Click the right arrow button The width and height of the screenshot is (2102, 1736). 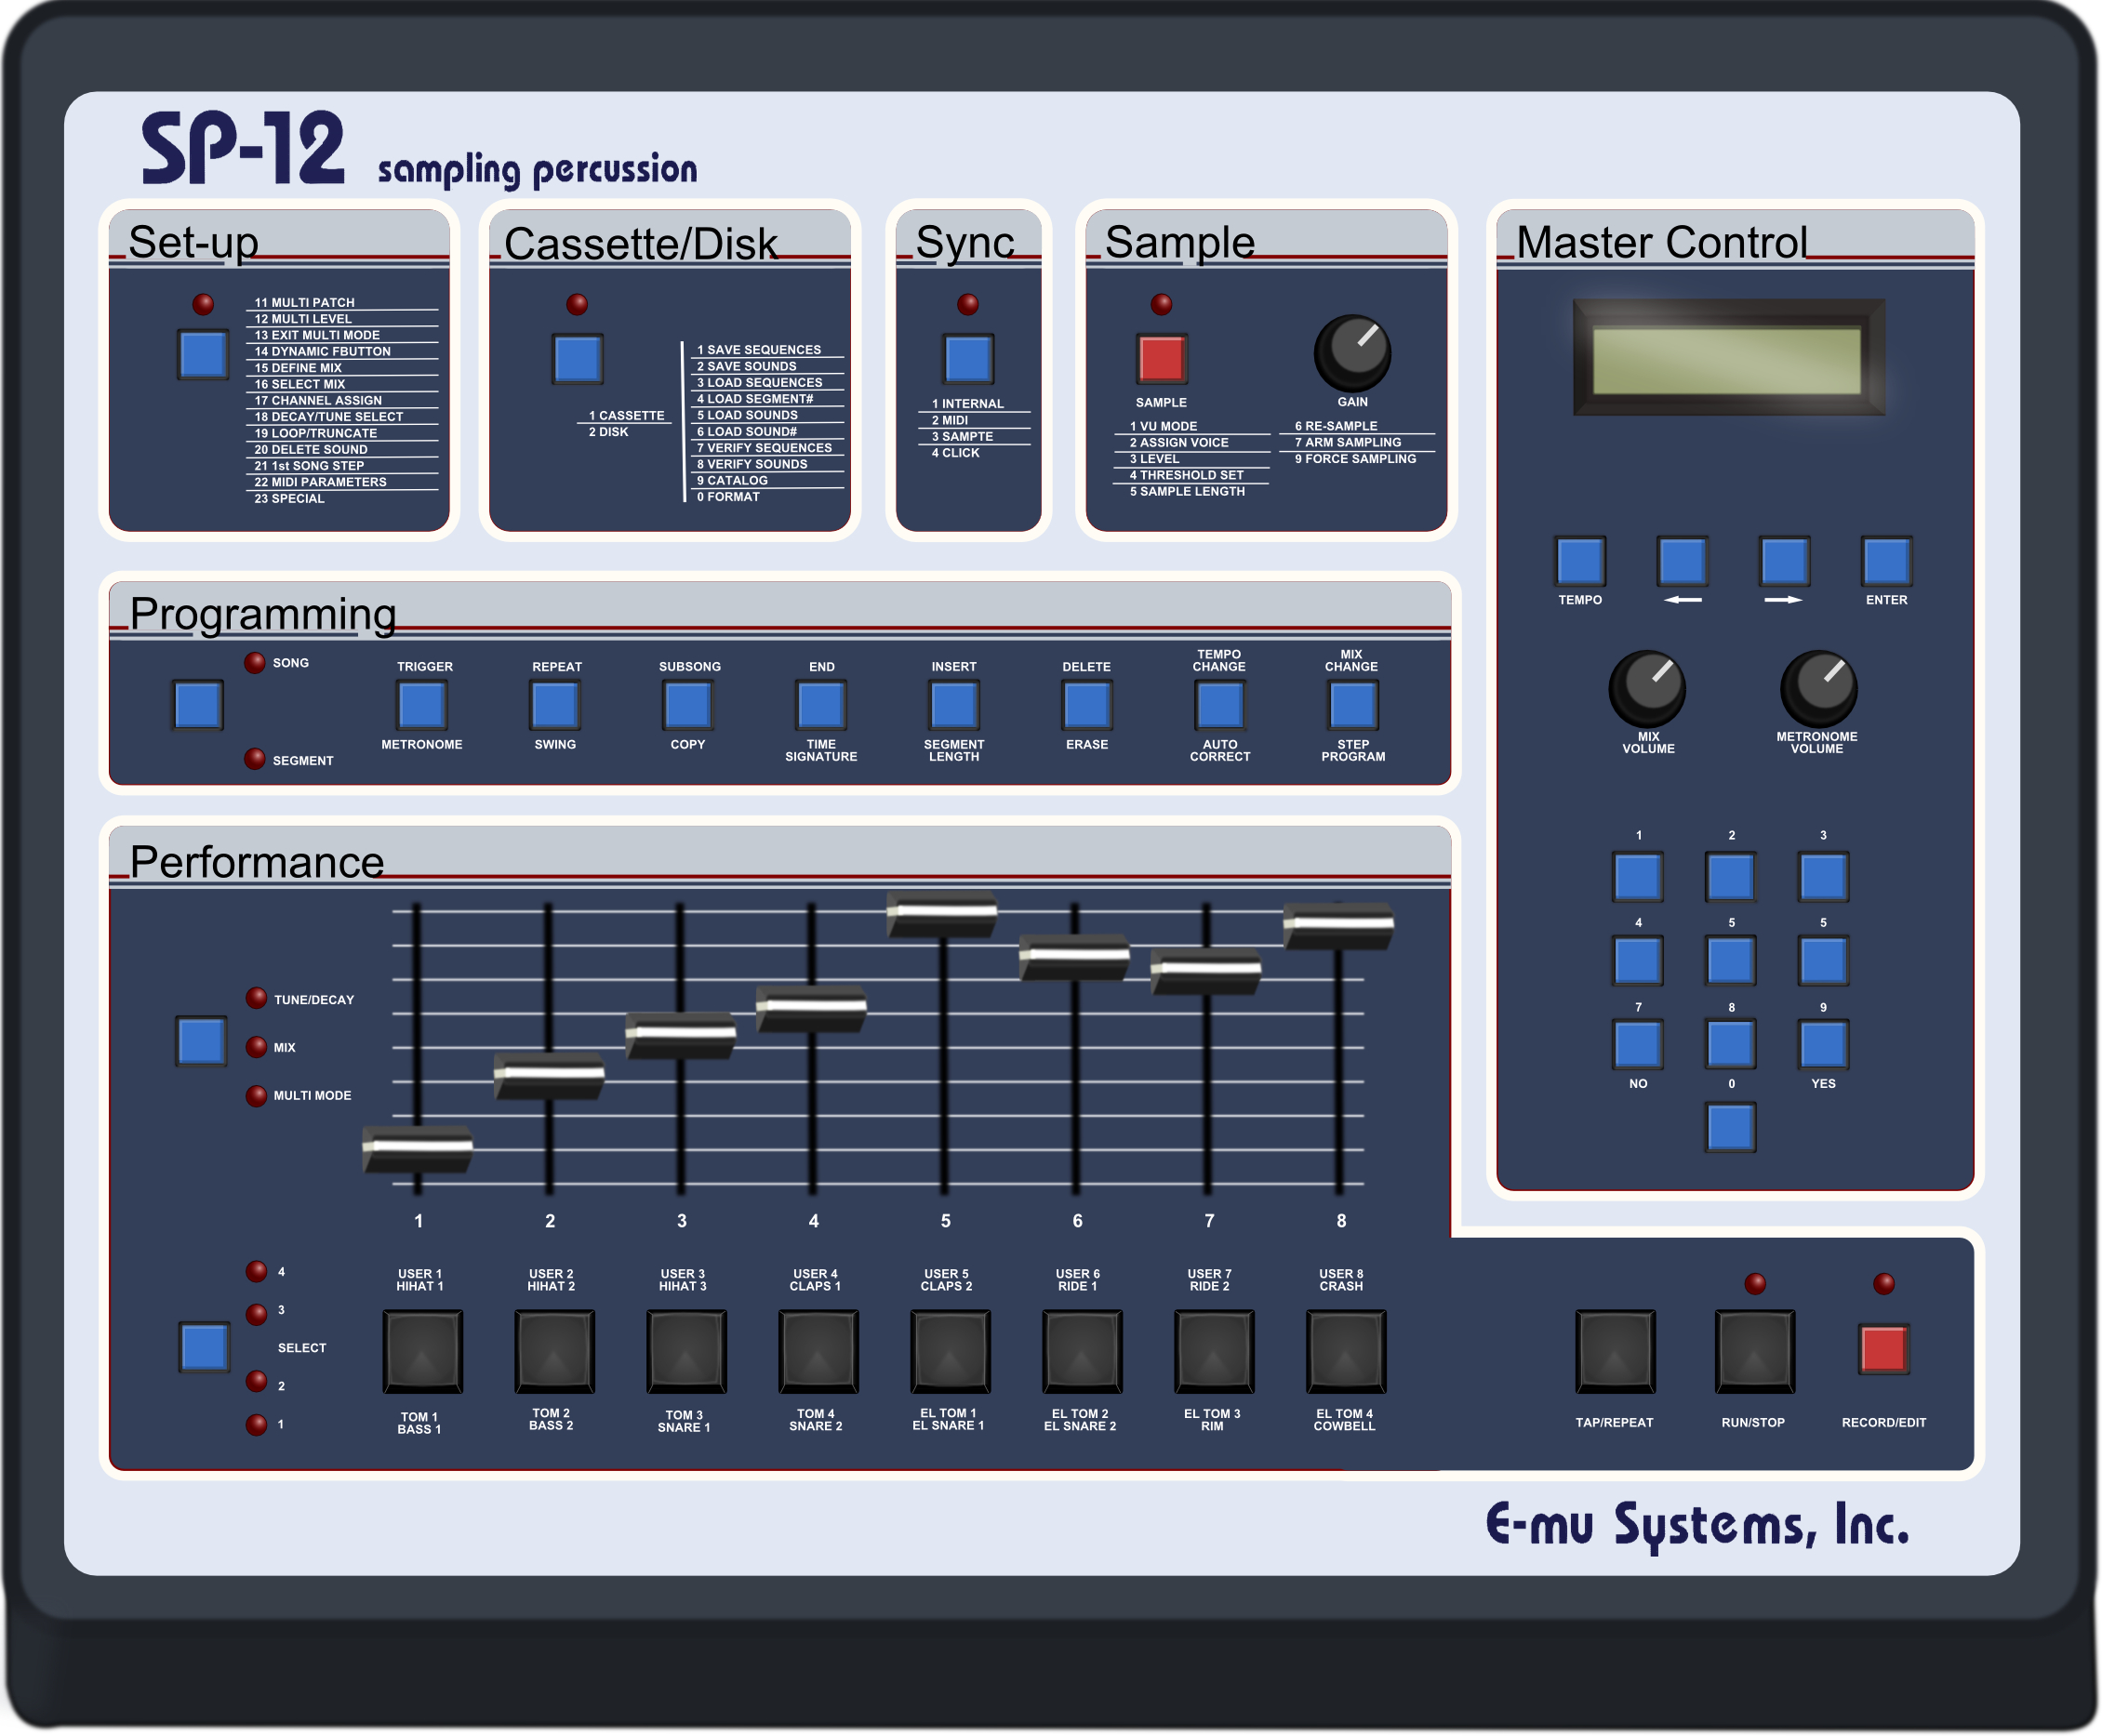point(1784,561)
